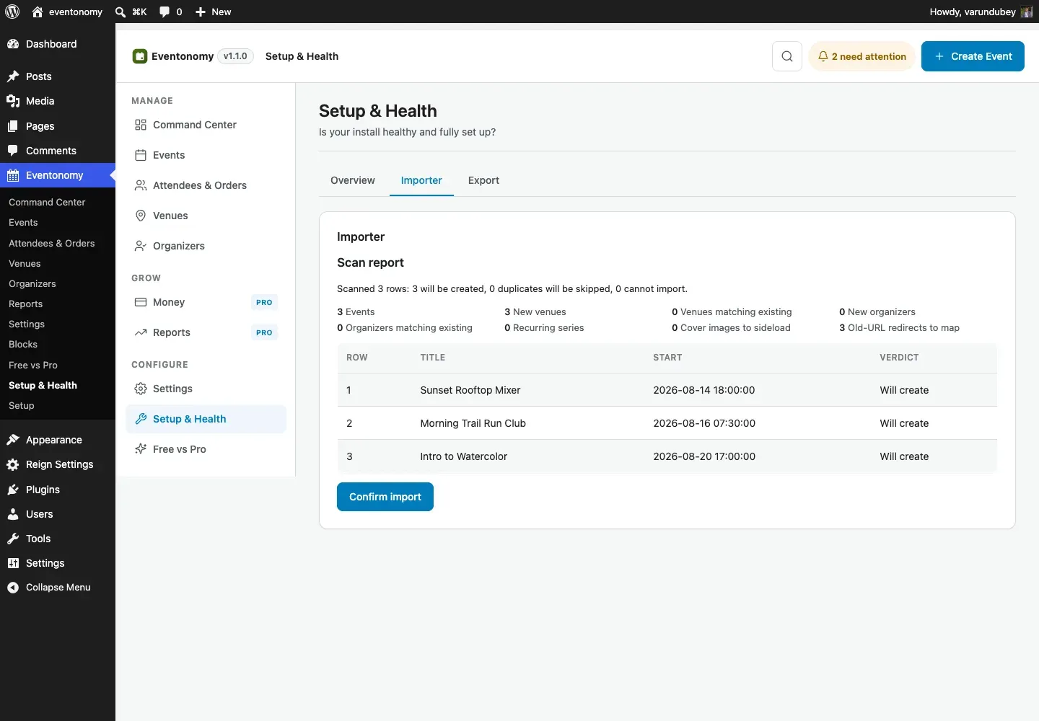Click the Posts pin icon
1039x721 pixels.
click(x=13, y=76)
